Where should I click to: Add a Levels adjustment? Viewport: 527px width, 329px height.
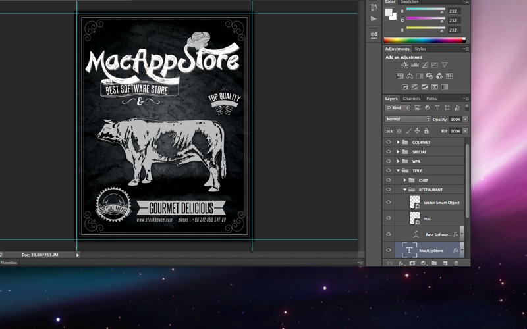tap(415, 64)
